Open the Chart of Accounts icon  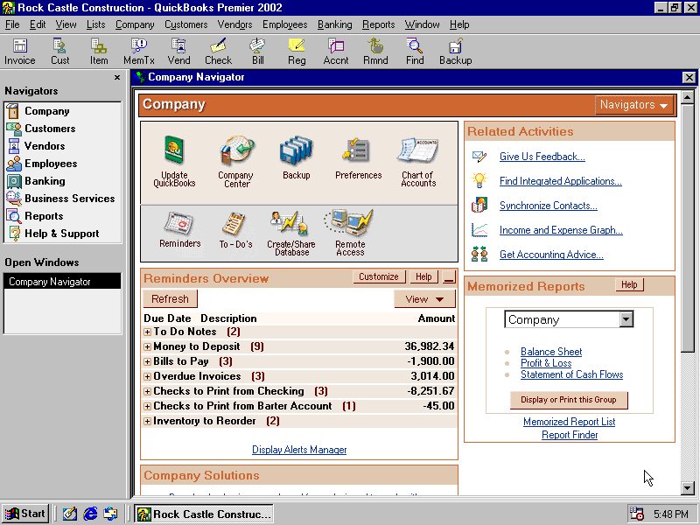(418, 161)
